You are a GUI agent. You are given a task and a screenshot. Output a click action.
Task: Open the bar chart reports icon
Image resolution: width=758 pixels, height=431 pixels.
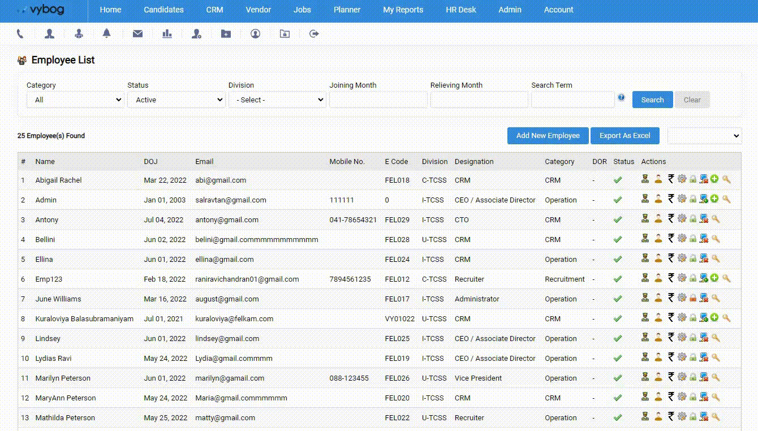[167, 34]
